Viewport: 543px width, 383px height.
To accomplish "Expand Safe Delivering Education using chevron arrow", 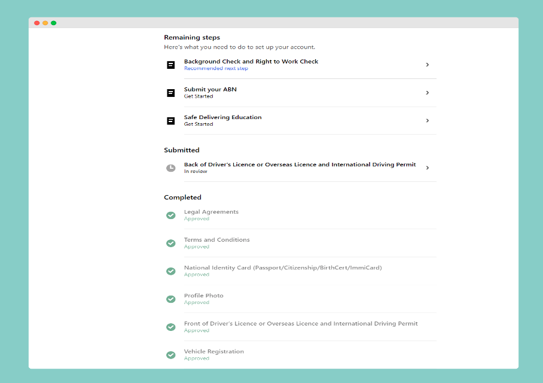I will pyautogui.click(x=427, y=121).
